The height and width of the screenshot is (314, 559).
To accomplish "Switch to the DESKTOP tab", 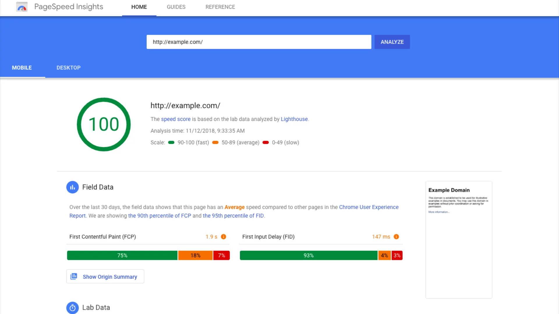I will tap(68, 67).
